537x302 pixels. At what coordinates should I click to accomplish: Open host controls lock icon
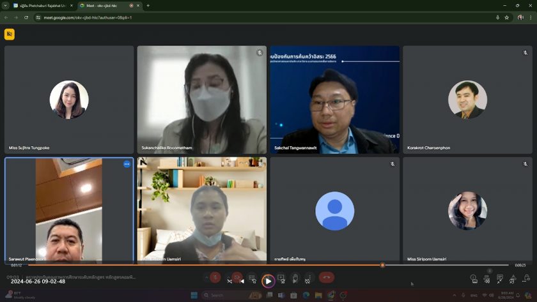pyautogui.click(x=526, y=279)
